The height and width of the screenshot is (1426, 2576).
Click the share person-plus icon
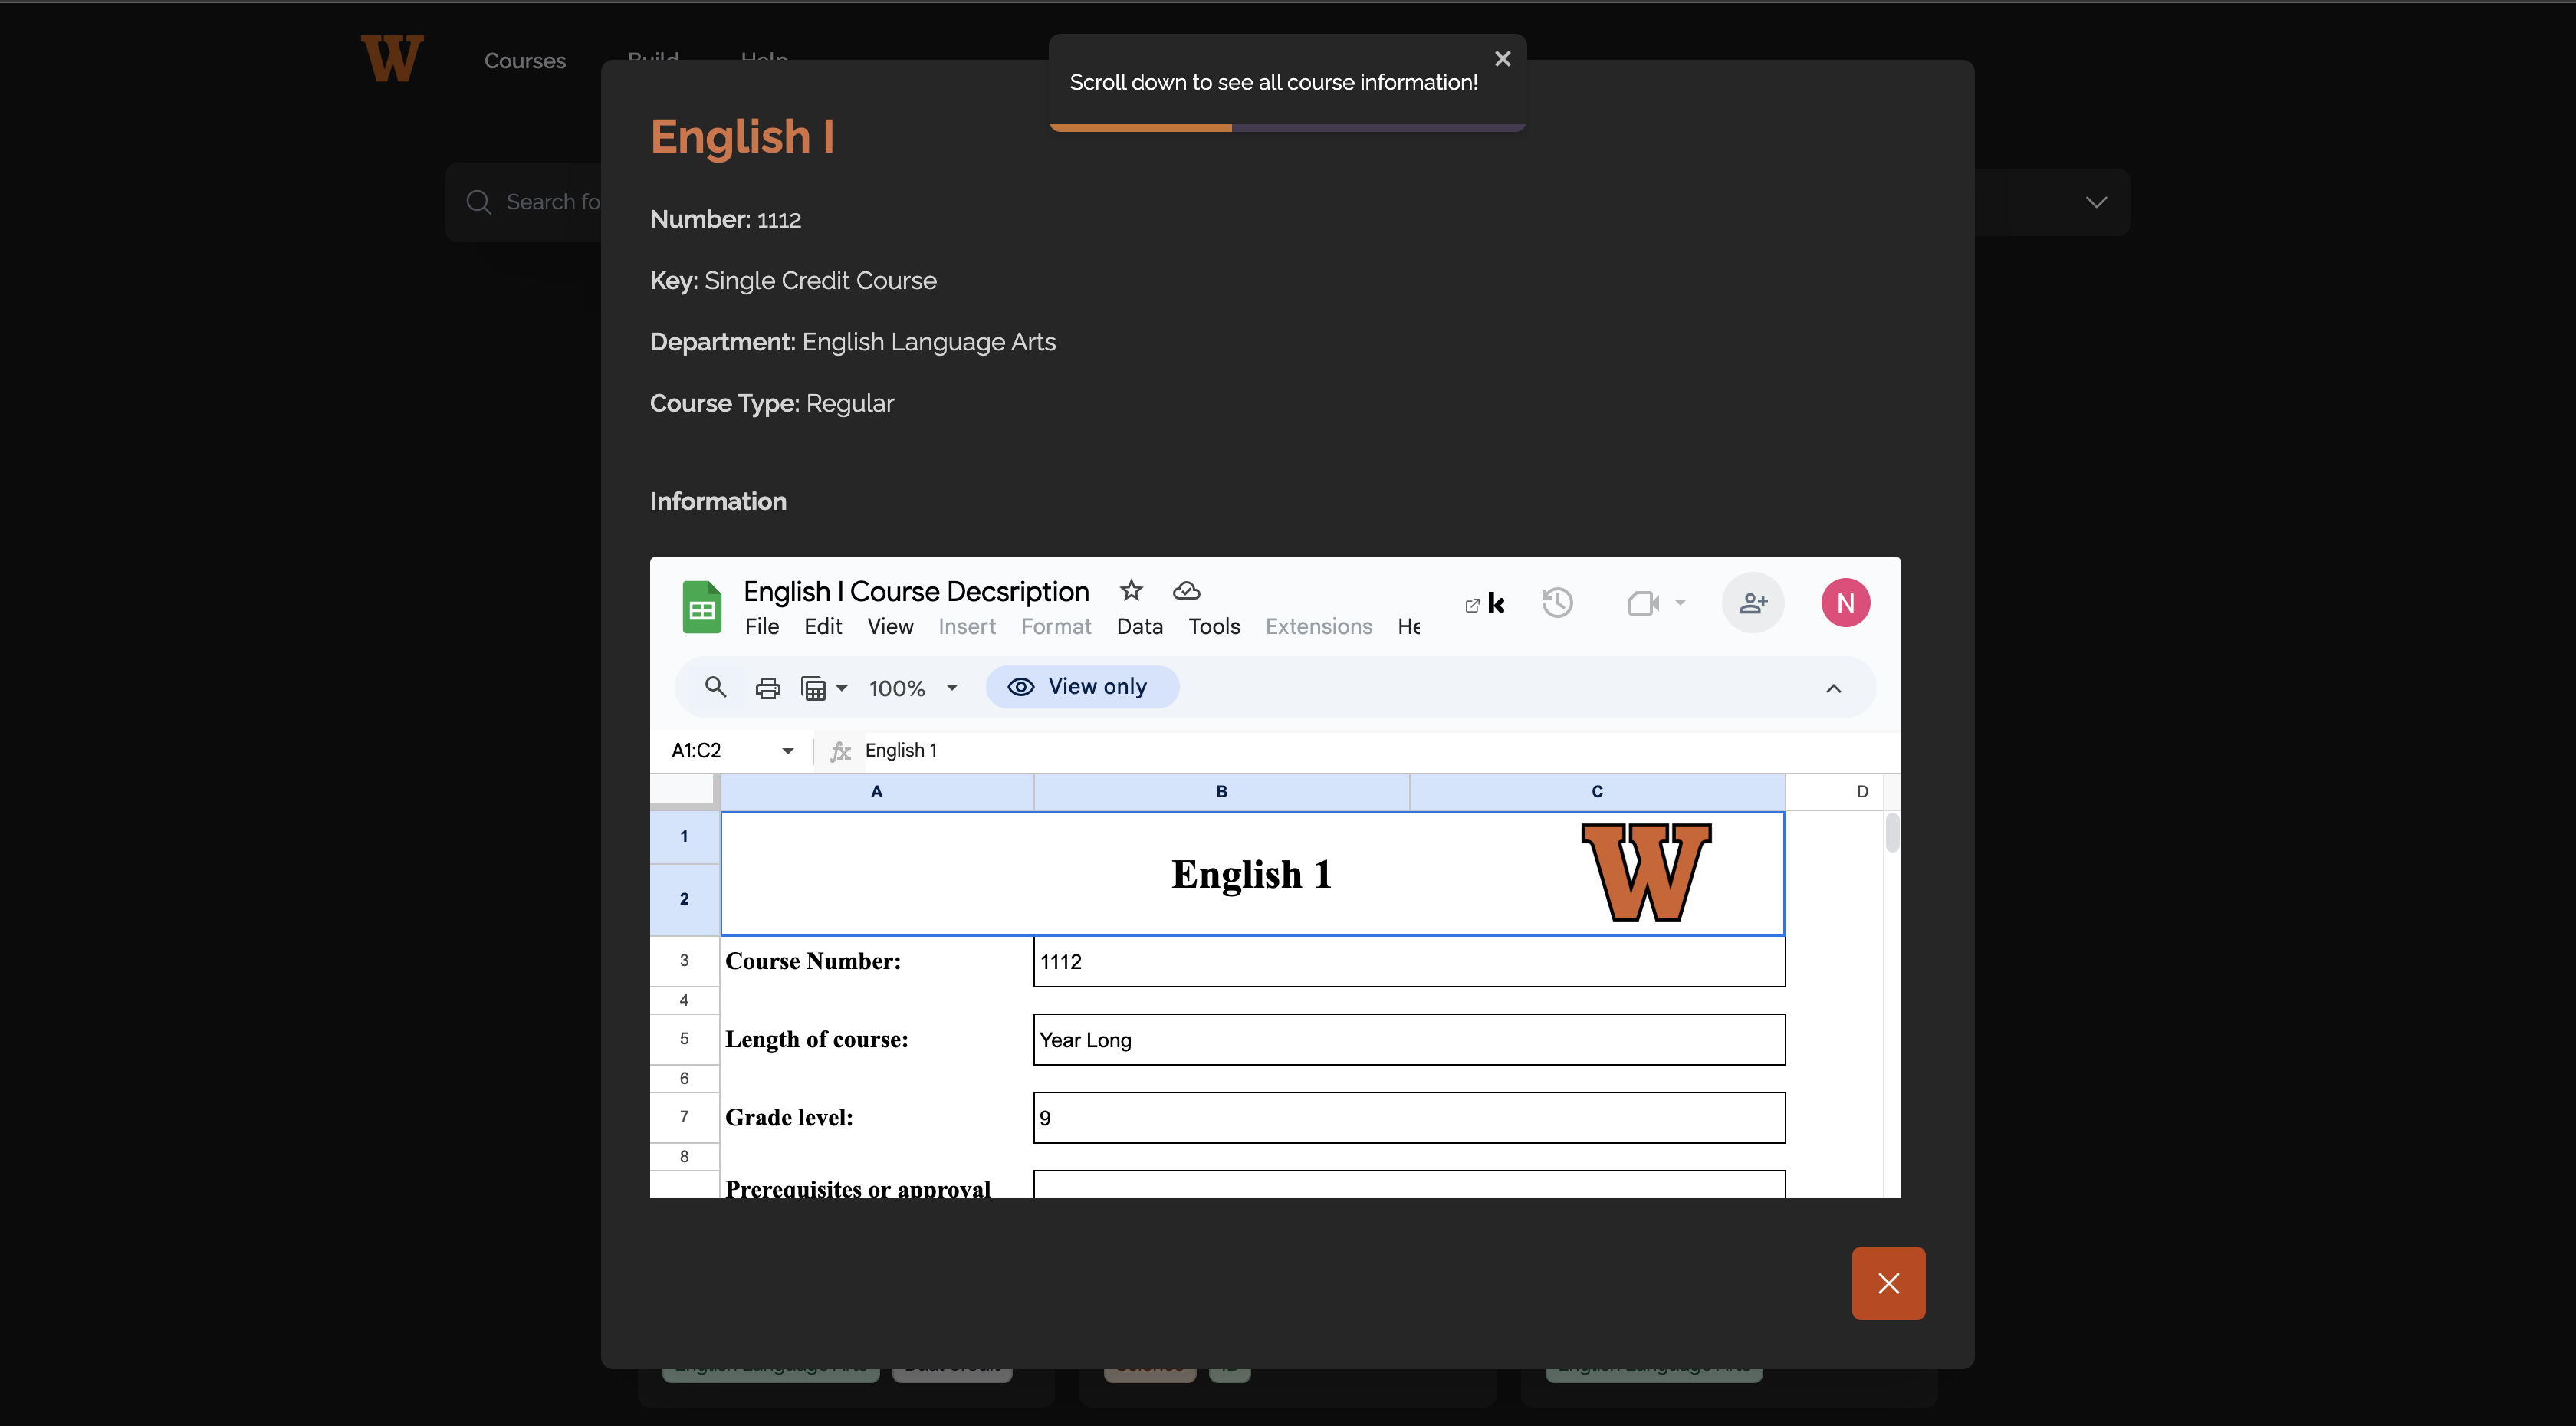[x=1753, y=603]
